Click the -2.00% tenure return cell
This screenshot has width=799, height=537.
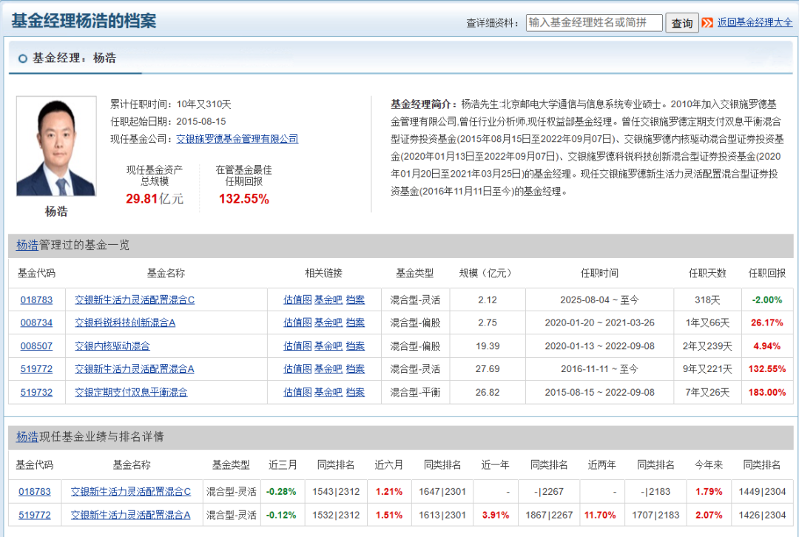point(767,300)
